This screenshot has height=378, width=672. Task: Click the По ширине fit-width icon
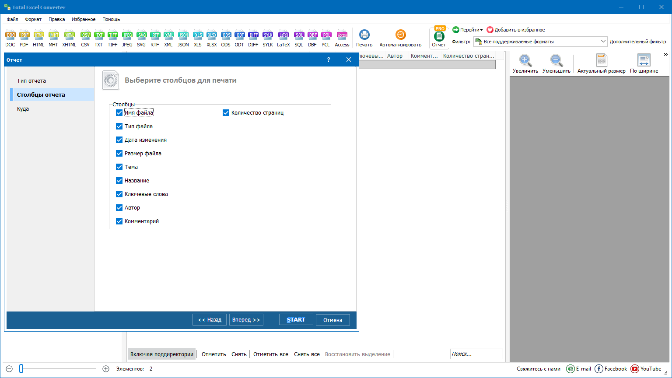(644, 61)
